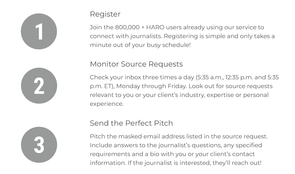This screenshot has height=174, width=295.
Task: Click 'Look out for source requests' text
Action: point(231,86)
